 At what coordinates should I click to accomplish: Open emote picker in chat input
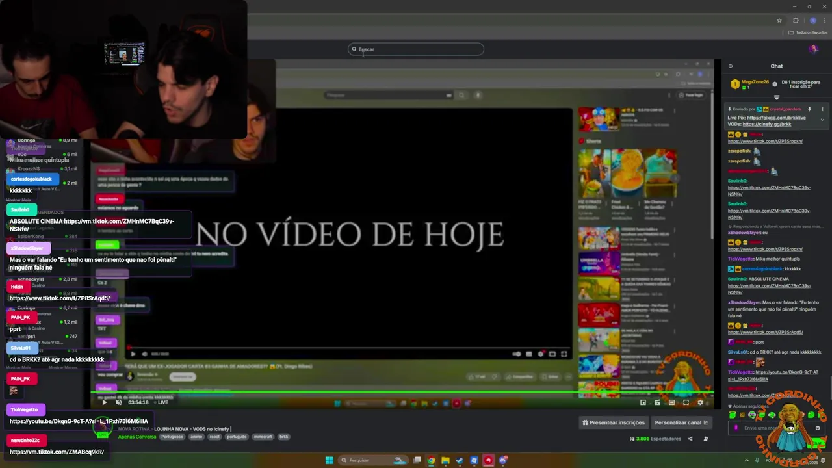click(818, 428)
